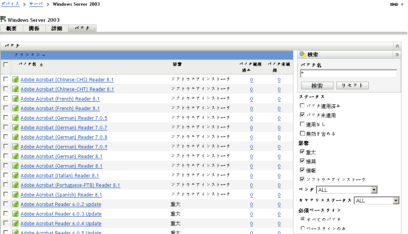Select the ベースラインのみ radio button

click(303, 227)
